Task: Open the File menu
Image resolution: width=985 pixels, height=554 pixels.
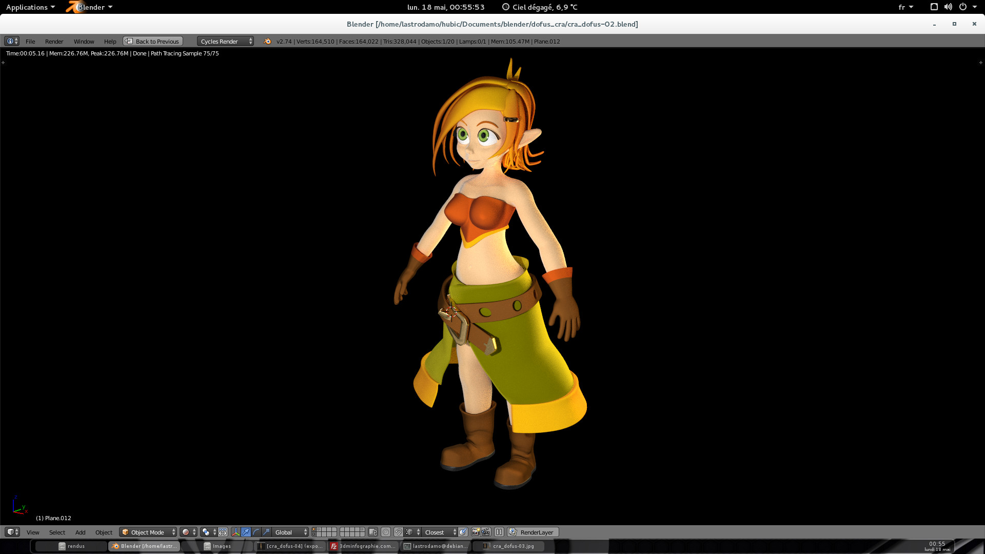Action: click(30, 41)
